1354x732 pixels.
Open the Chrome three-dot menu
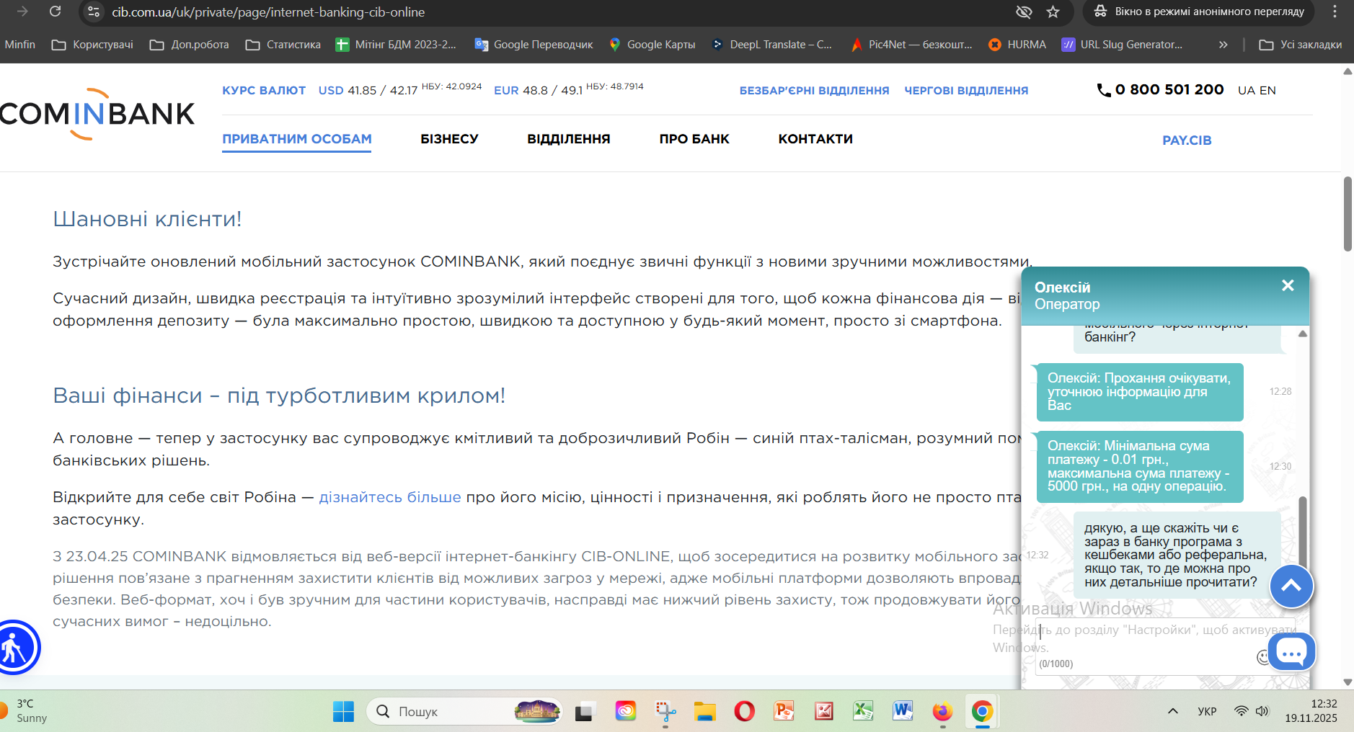1335,12
